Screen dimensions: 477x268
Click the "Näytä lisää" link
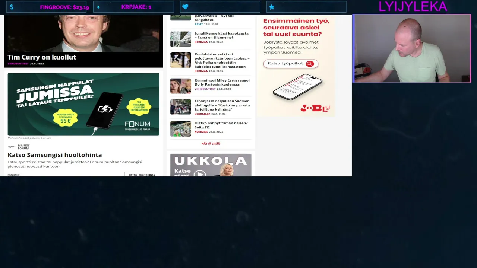point(211,144)
